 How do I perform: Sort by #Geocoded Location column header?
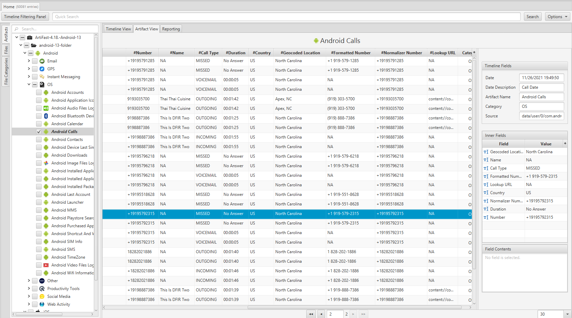point(300,53)
